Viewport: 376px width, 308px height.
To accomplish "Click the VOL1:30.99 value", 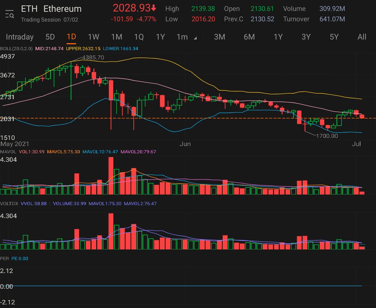I will pos(32,152).
